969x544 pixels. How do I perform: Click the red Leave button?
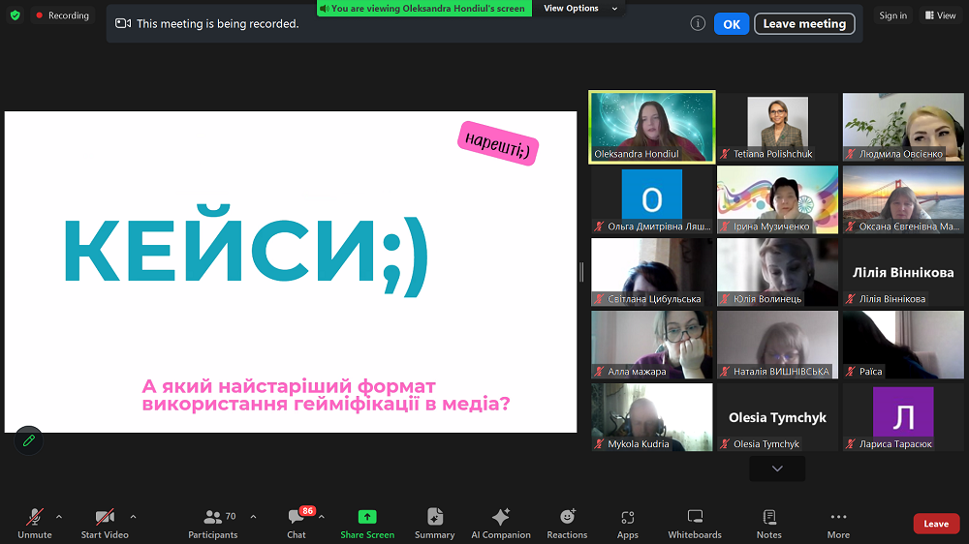936,524
